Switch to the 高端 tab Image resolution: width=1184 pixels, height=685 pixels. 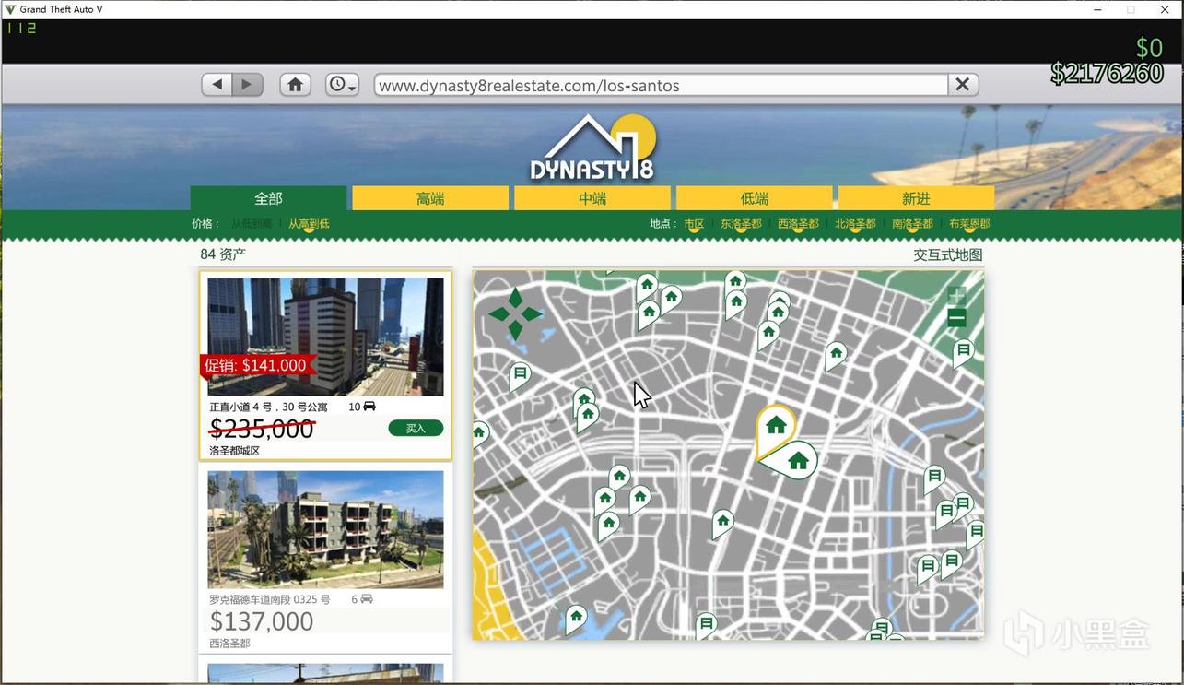(430, 198)
